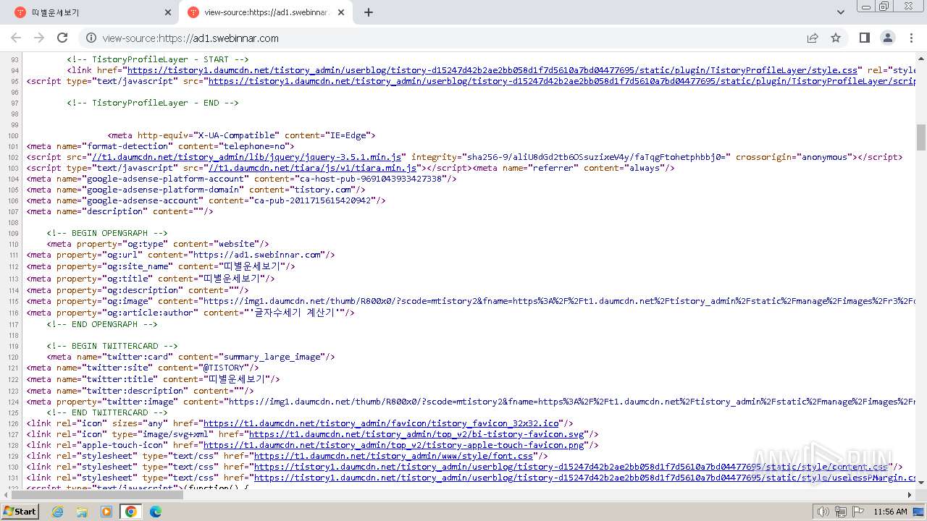The height and width of the screenshot is (521, 927).
Task: Select the Chrome taskbar button
Action: [x=131, y=512]
